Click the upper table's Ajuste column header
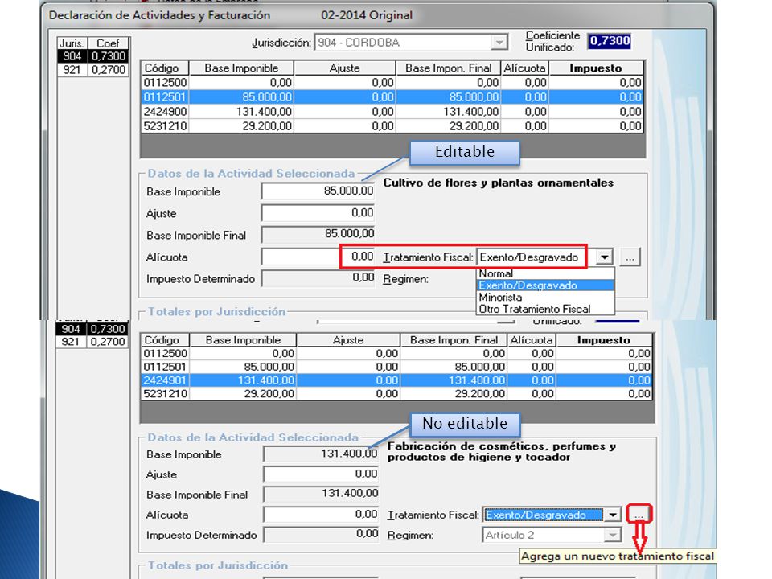This screenshot has height=579, width=772. [x=345, y=68]
